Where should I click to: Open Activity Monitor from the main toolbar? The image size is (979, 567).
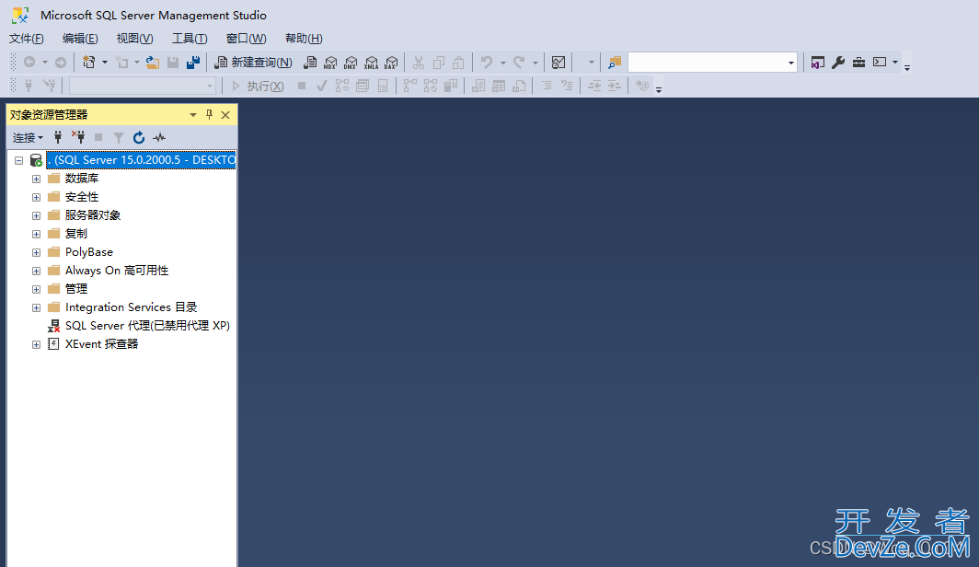pos(559,63)
